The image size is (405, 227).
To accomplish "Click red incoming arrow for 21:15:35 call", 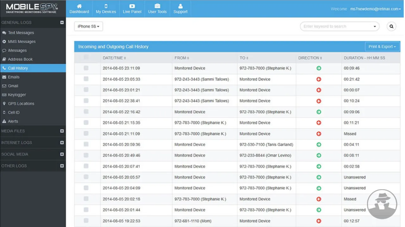I will tap(319, 123).
